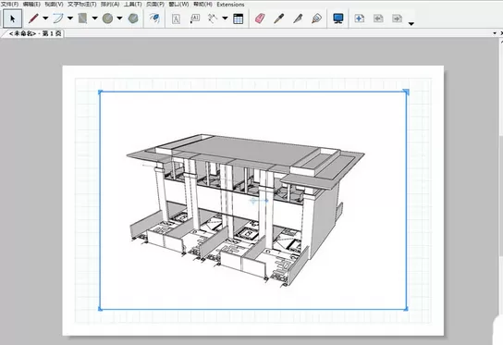Insert a table with Table tool
Screen dimensions: 503x345
click(x=238, y=18)
